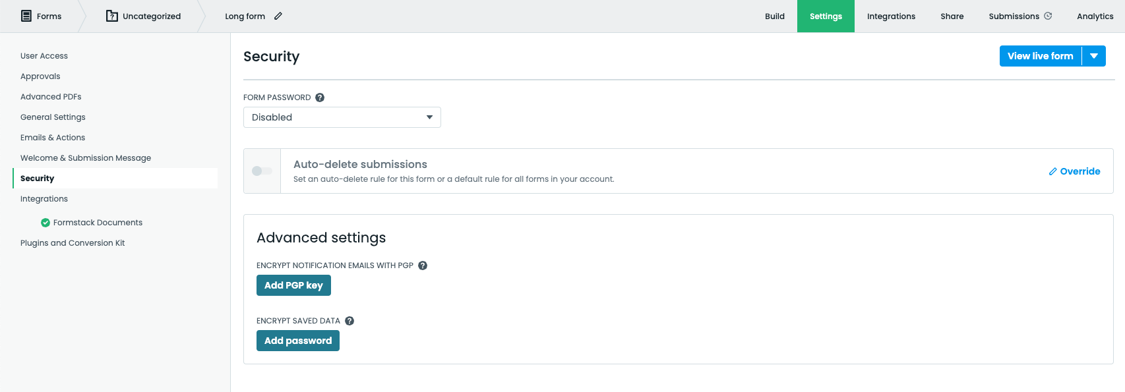The image size is (1125, 392).
Task: Click help icon beside Encrypt Saved Data
Action: click(x=350, y=321)
